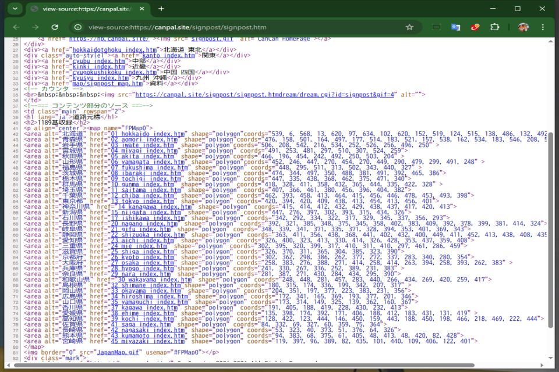Image resolution: width=559 pixels, height=372 pixels.
Task: Open the Extensions puzzle icon
Action: (x=495, y=27)
